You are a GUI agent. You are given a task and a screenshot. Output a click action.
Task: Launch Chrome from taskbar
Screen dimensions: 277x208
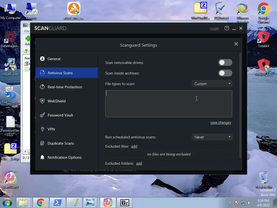[x=41, y=203]
